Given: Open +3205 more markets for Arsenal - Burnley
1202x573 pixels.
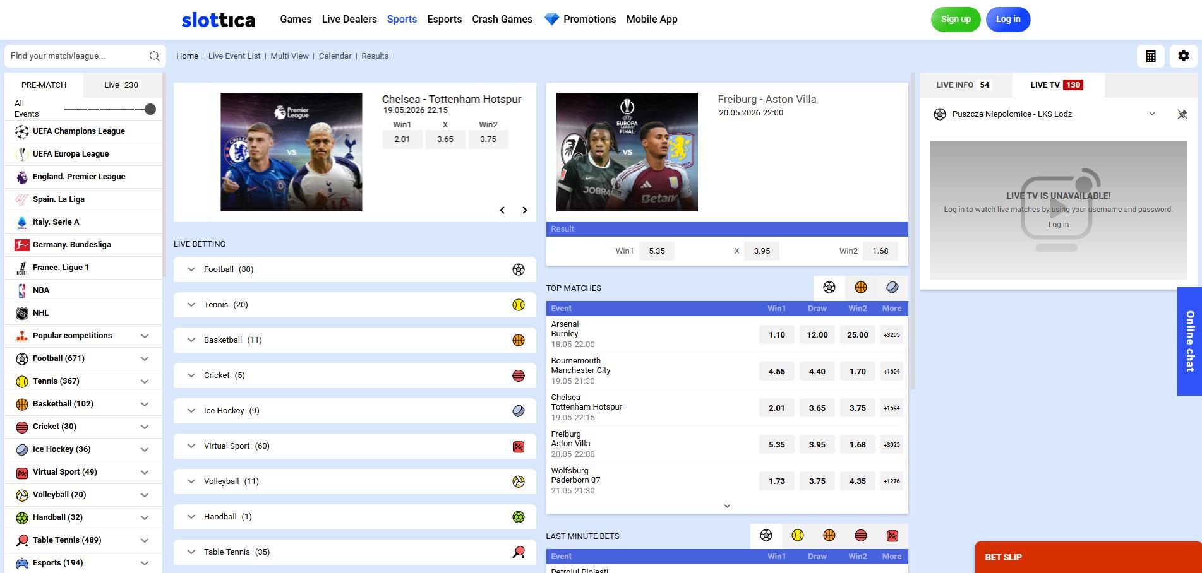Looking at the screenshot, I should pos(892,335).
